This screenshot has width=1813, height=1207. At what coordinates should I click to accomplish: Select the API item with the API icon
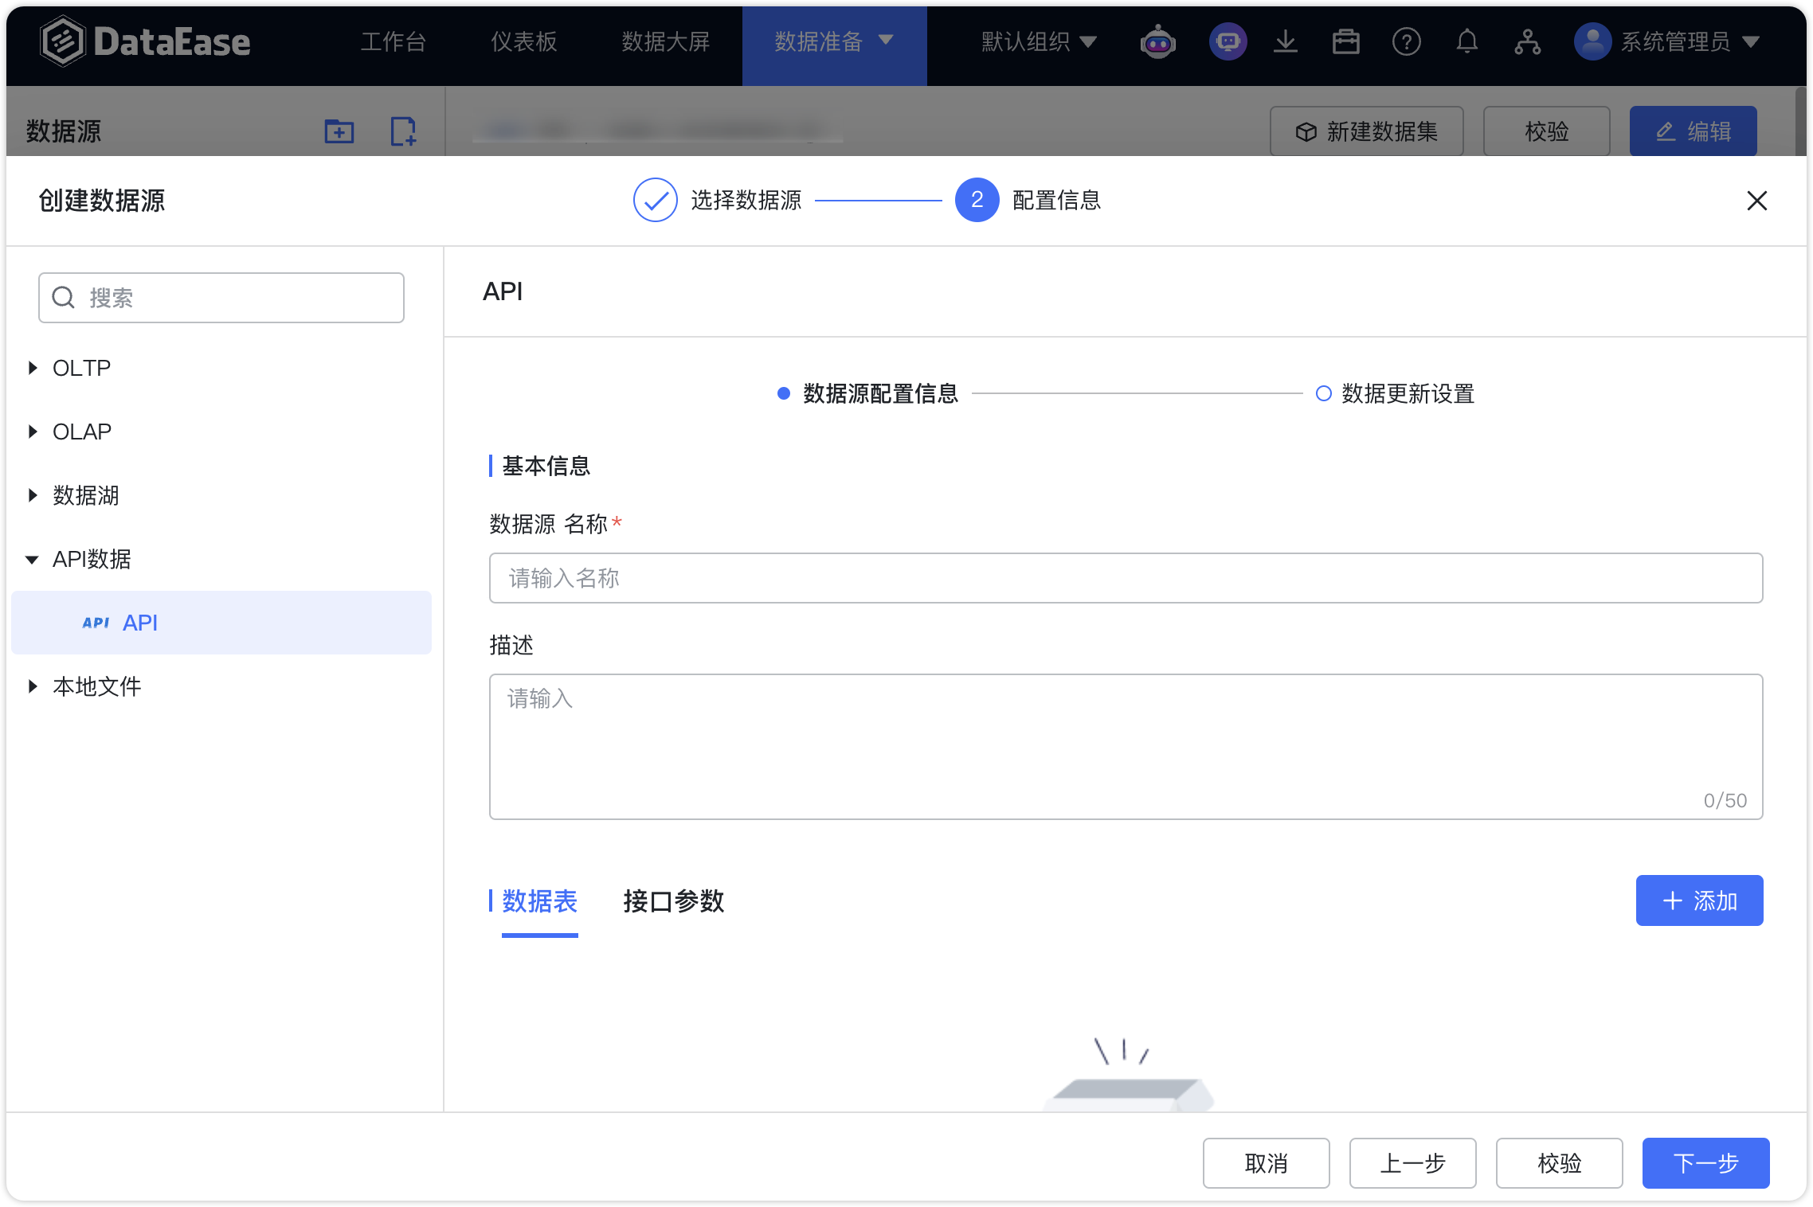pyautogui.click(x=139, y=622)
